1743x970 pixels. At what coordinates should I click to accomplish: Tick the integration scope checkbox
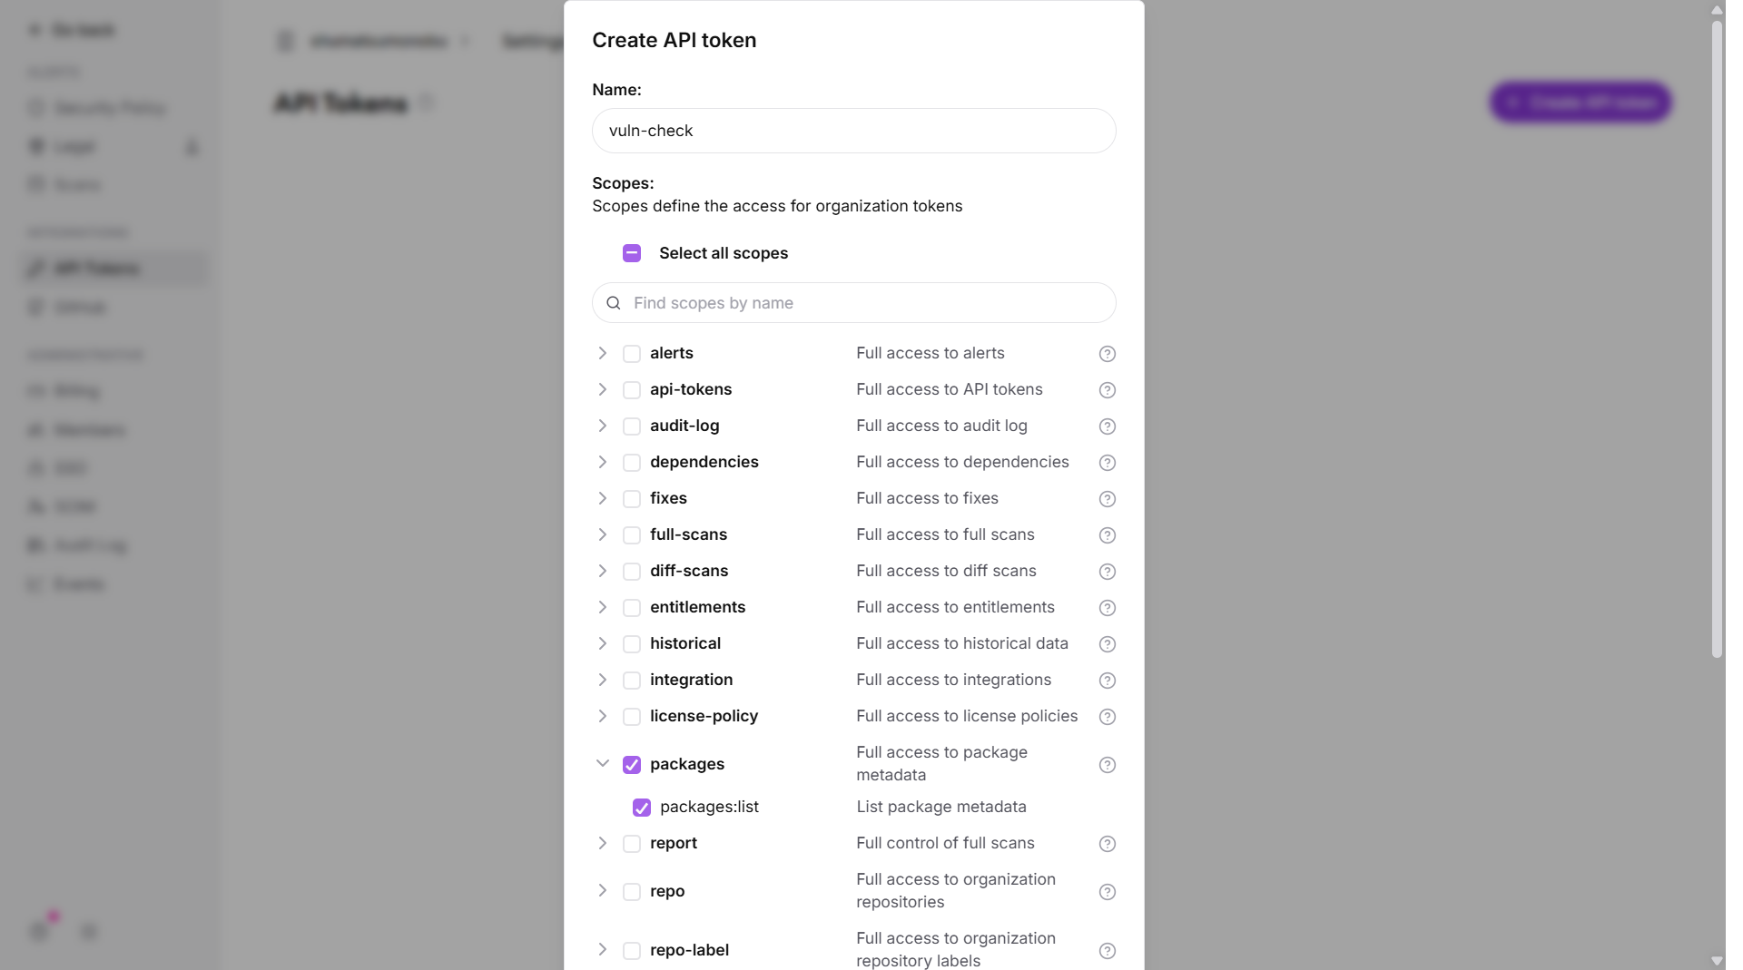click(632, 681)
